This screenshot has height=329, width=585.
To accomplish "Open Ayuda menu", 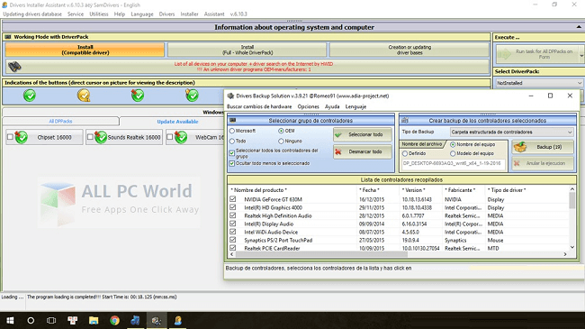I will 332,106.
